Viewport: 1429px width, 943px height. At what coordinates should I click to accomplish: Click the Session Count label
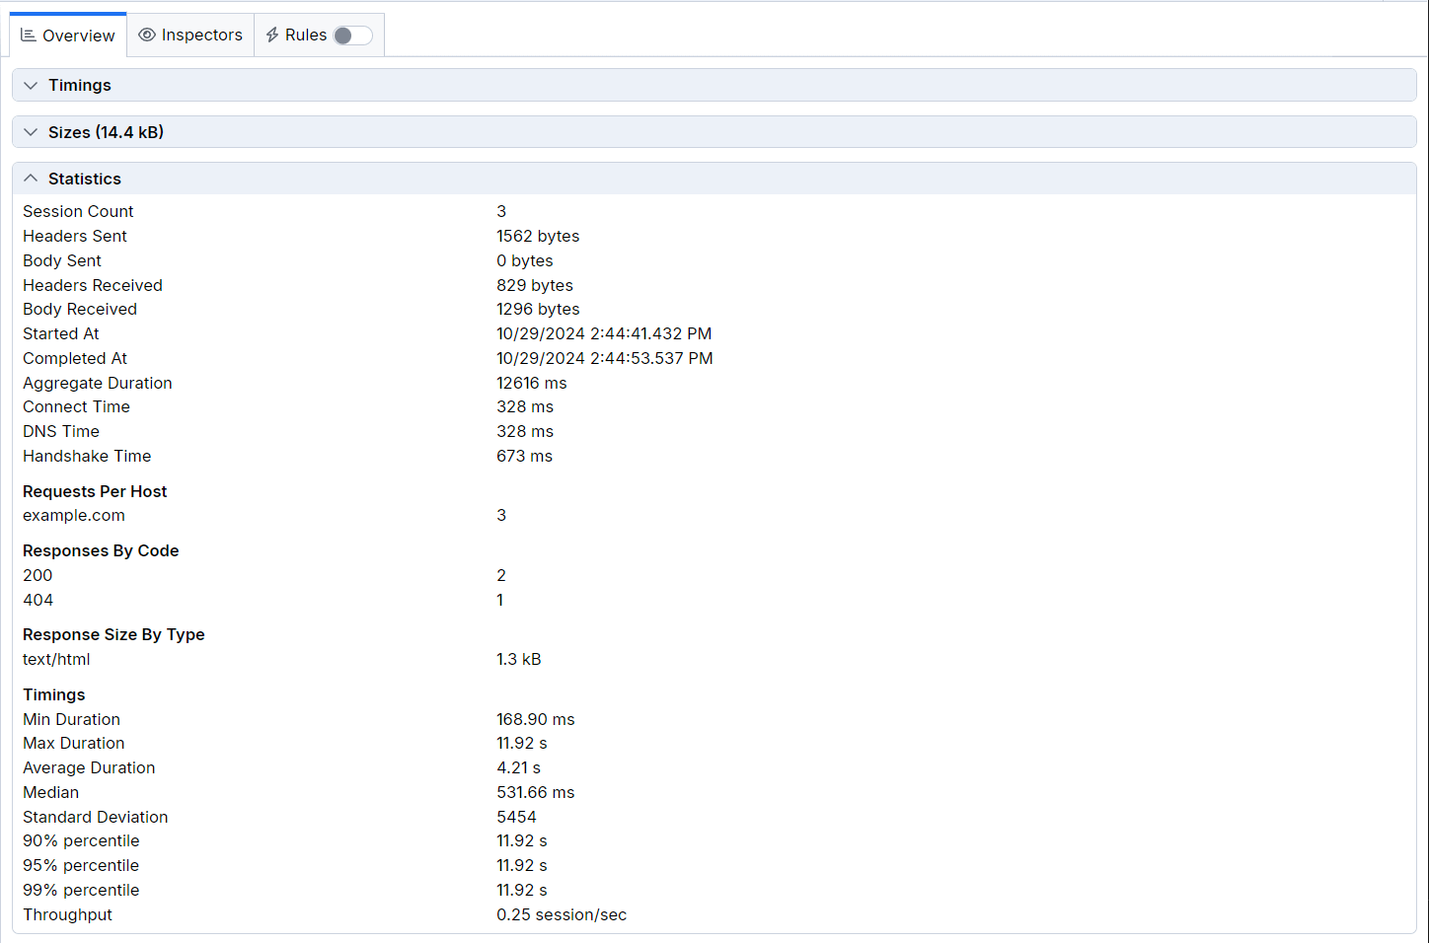pyautogui.click(x=78, y=211)
